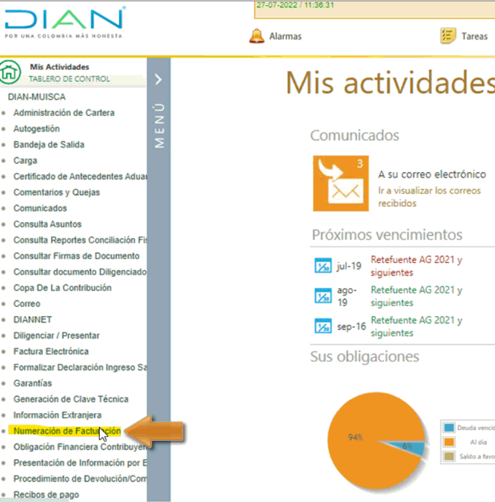The image size is (495, 502).
Task: Click Ir a visualizar los correos recibidos
Action: click(x=429, y=197)
